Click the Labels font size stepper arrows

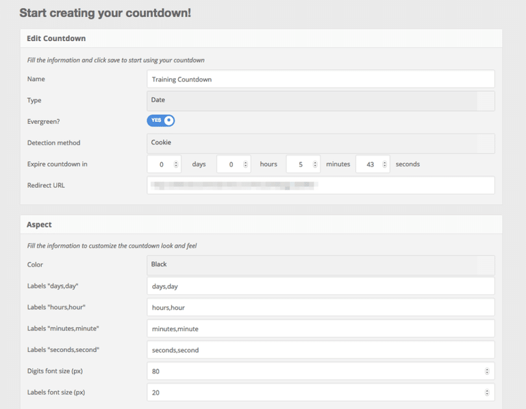pos(487,393)
